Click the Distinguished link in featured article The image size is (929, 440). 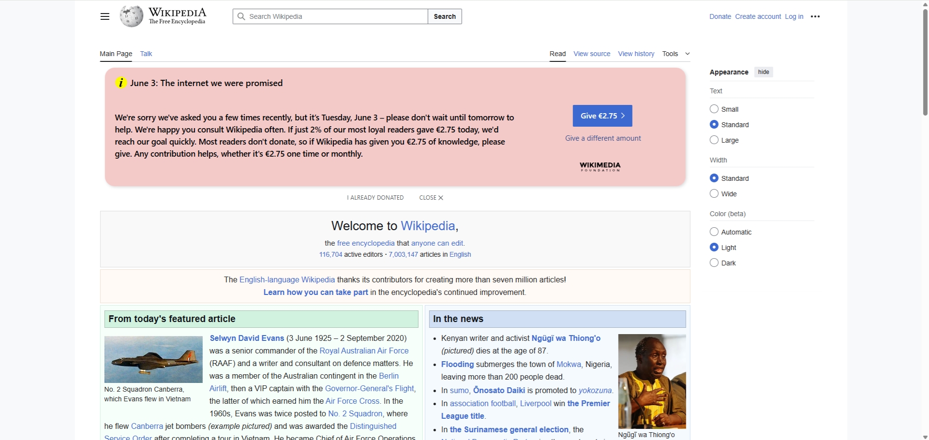tap(373, 426)
